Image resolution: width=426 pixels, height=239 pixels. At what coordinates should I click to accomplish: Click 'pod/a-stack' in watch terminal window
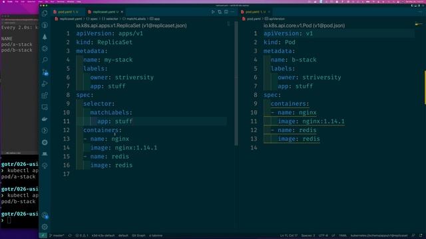coord(17,44)
